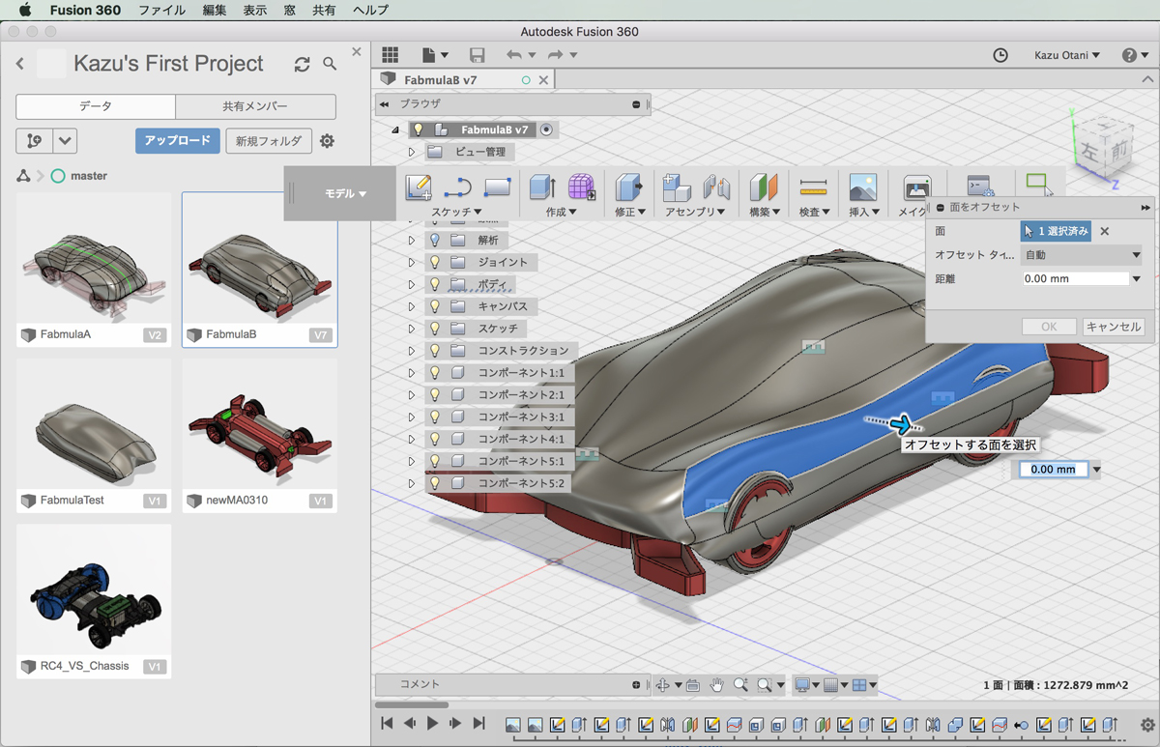Image resolution: width=1160 pixels, height=747 pixels.
Task: Open the モデル workspace dropdown
Action: (345, 193)
